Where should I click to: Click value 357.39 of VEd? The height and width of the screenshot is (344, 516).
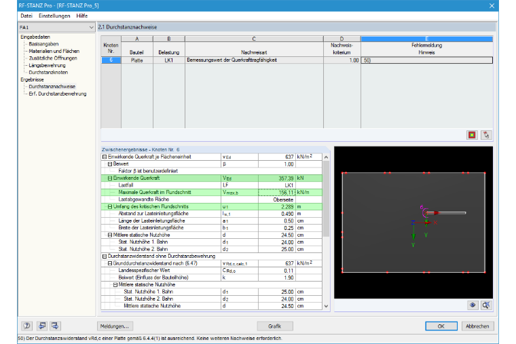pyautogui.click(x=277, y=178)
